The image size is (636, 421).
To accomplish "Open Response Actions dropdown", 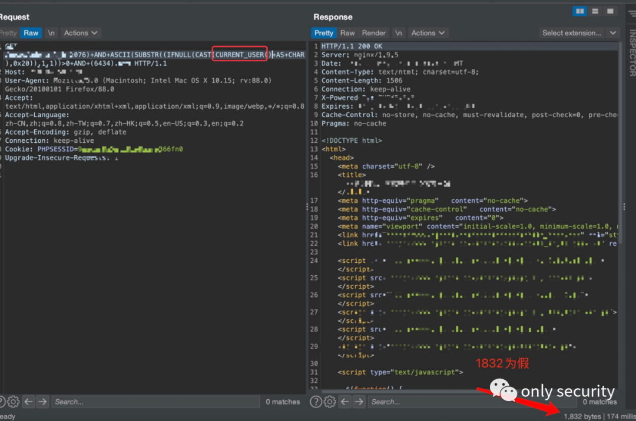I will (x=428, y=33).
